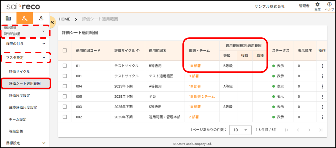Screen dimensions: 336x148
Task: Click HOME in the breadcrumb
Action: (x=64, y=19)
